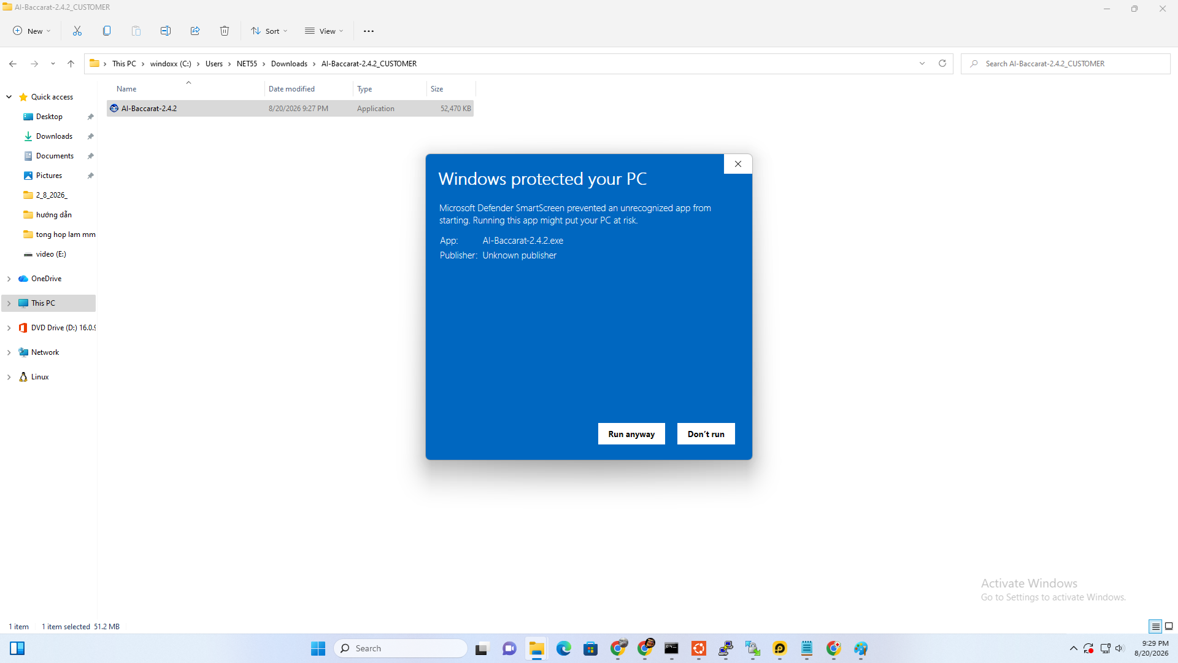The image size is (1178, 663).
Task: Expand the This PC tree node
Action: click(9, 303)
